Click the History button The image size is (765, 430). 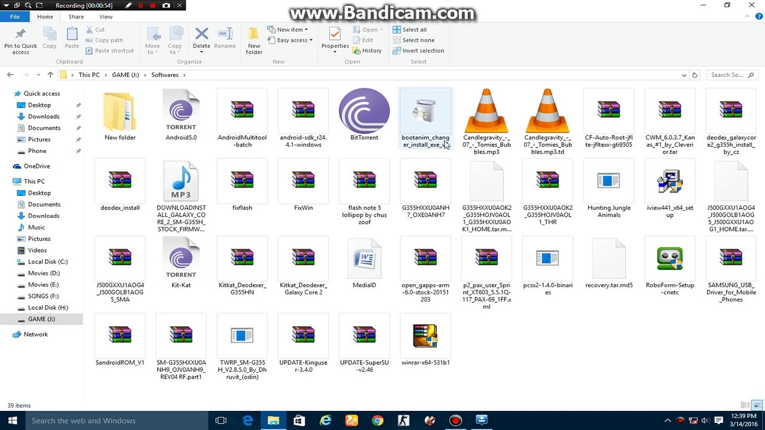pos(366,51)
